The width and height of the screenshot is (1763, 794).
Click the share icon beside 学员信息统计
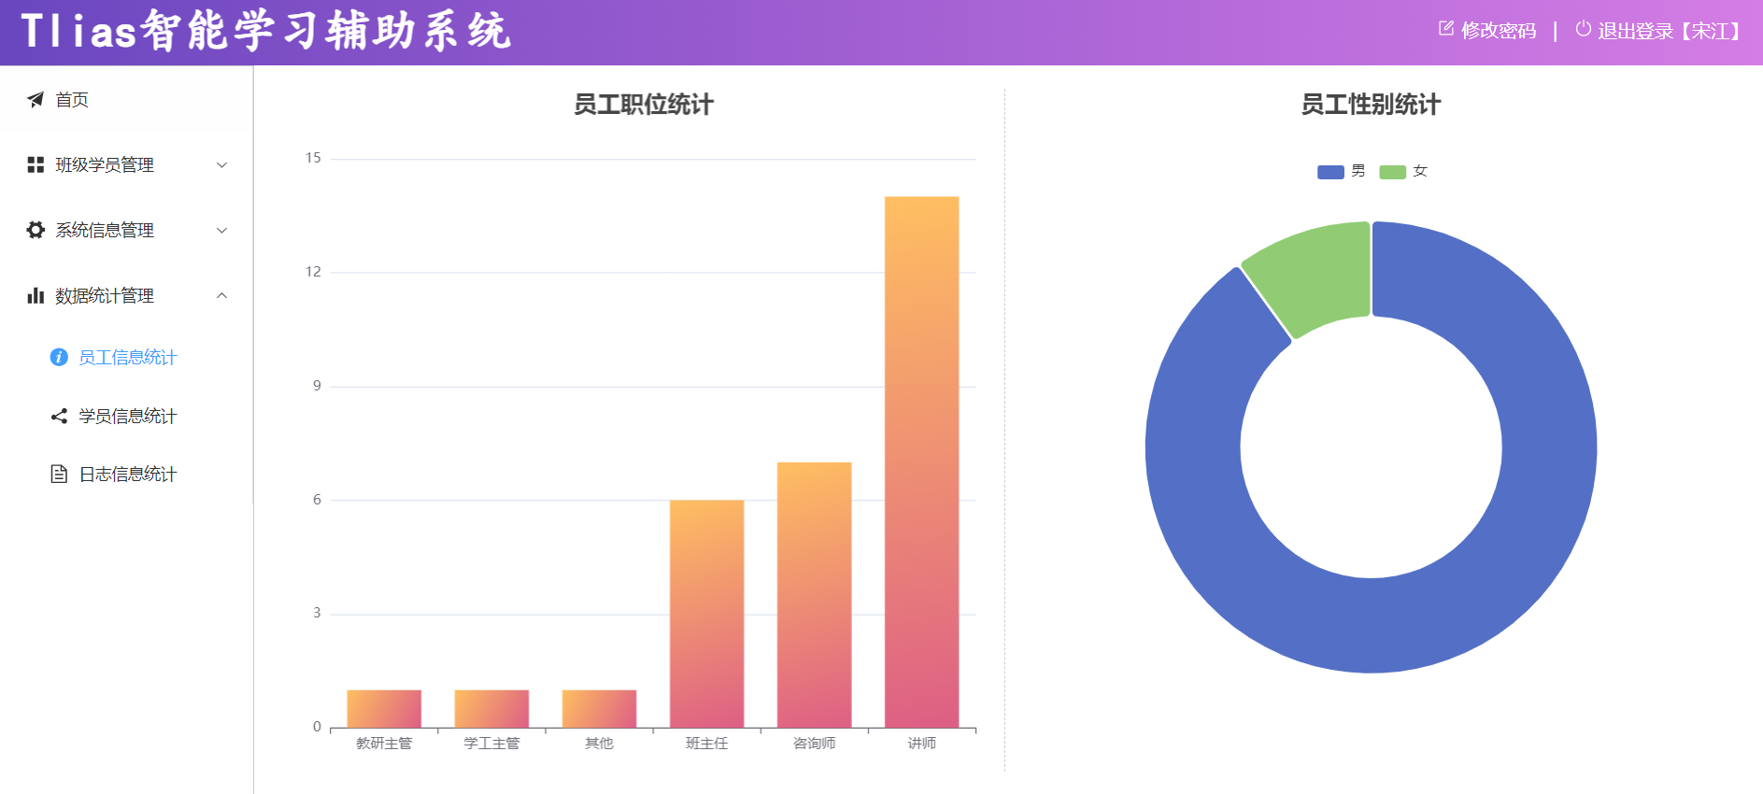coord(59,417)
